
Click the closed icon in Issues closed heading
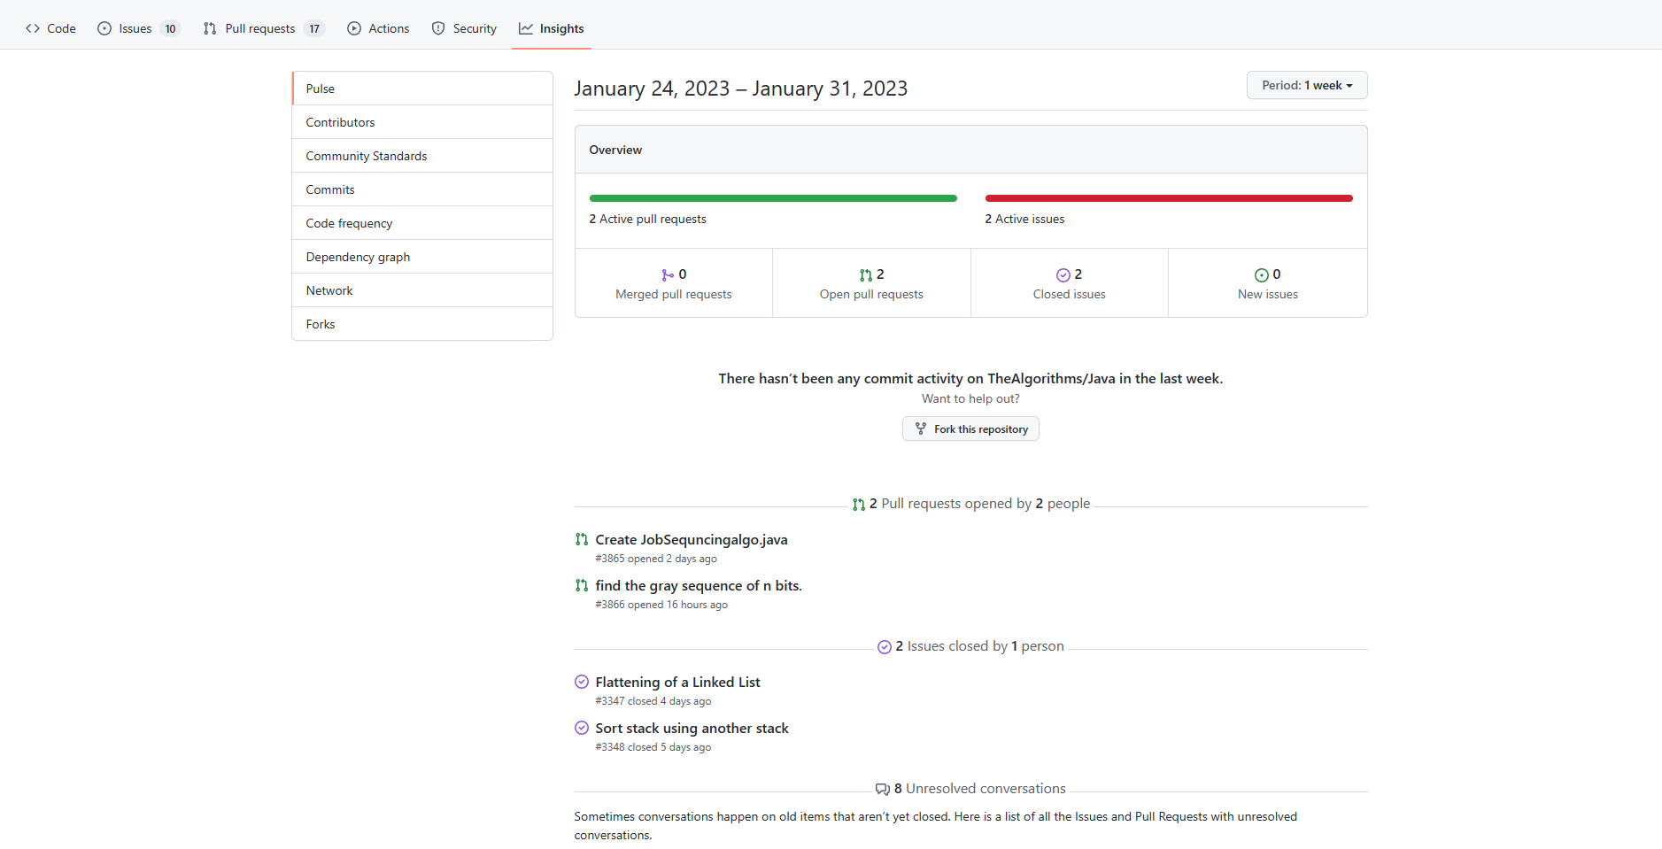(x=885, y=647)
